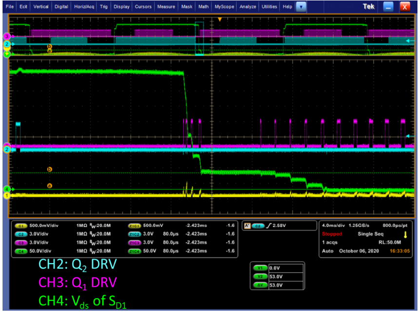Click the Z1C4 zoom channel badge

coord(135,251)
